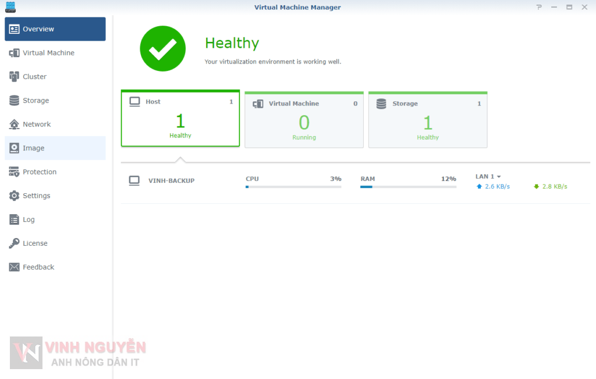Select the Virtual Machine summary card

click(x=304, y=120)
